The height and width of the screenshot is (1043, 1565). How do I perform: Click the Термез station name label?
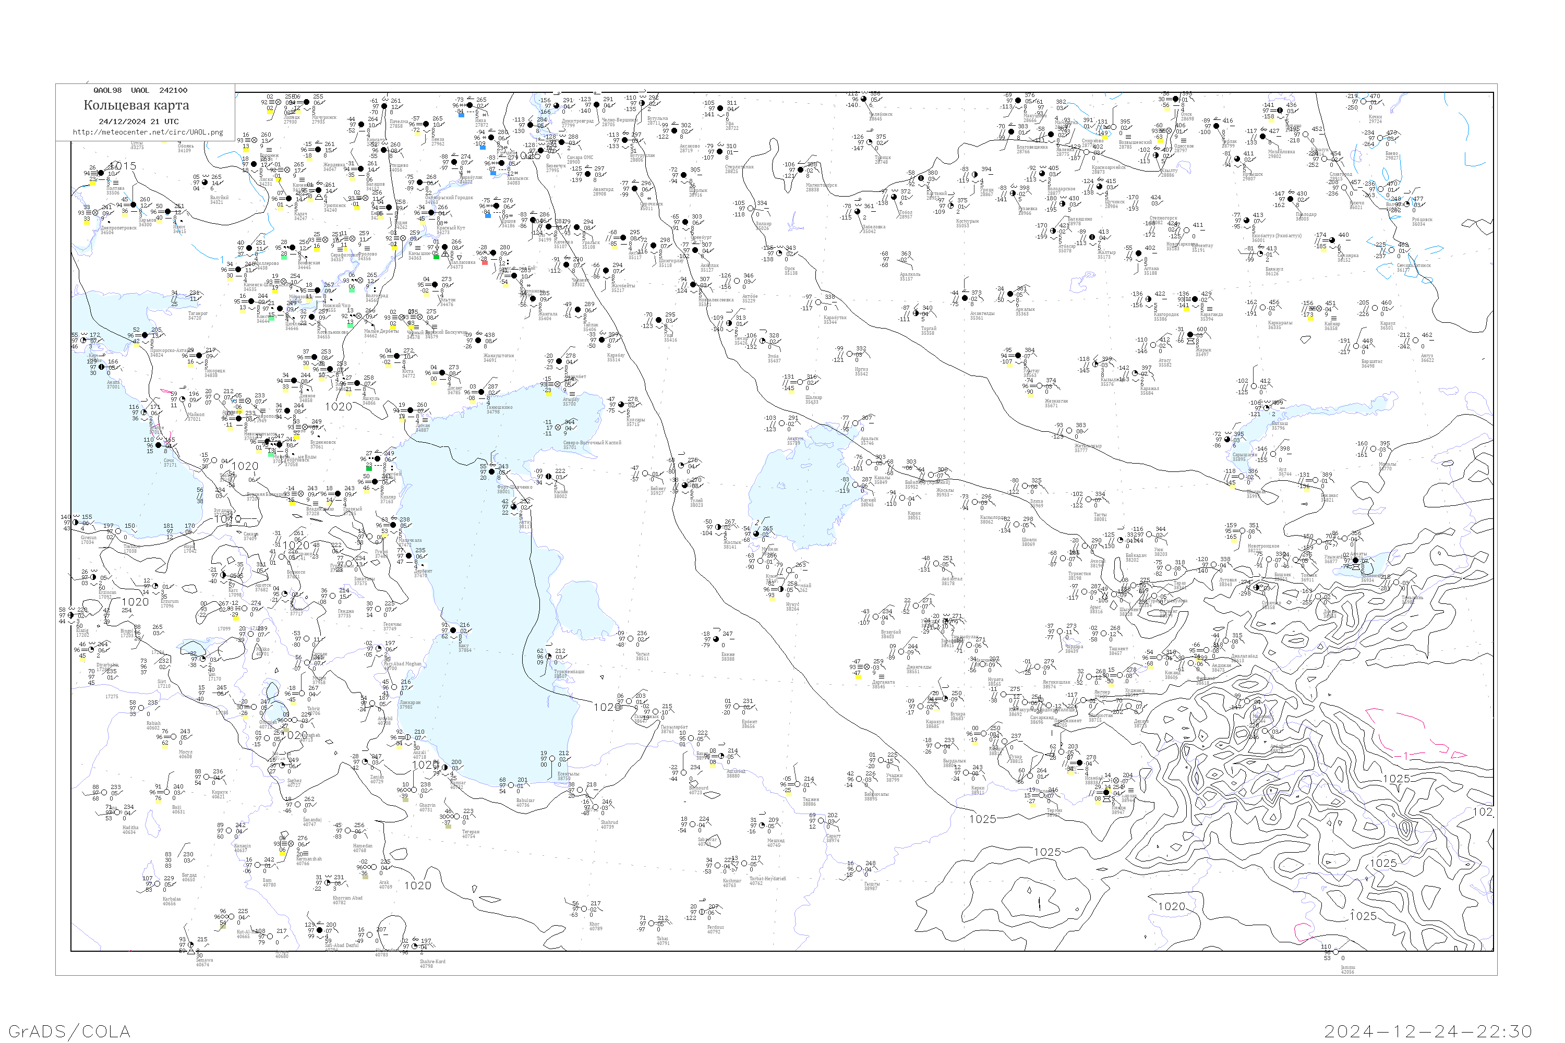click(x=1054, y=811)
